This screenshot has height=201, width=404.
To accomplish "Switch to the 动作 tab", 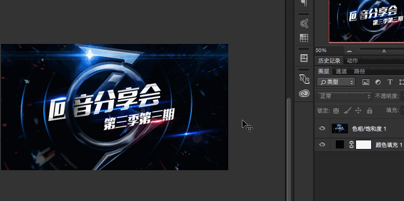I will click(352, 61).
